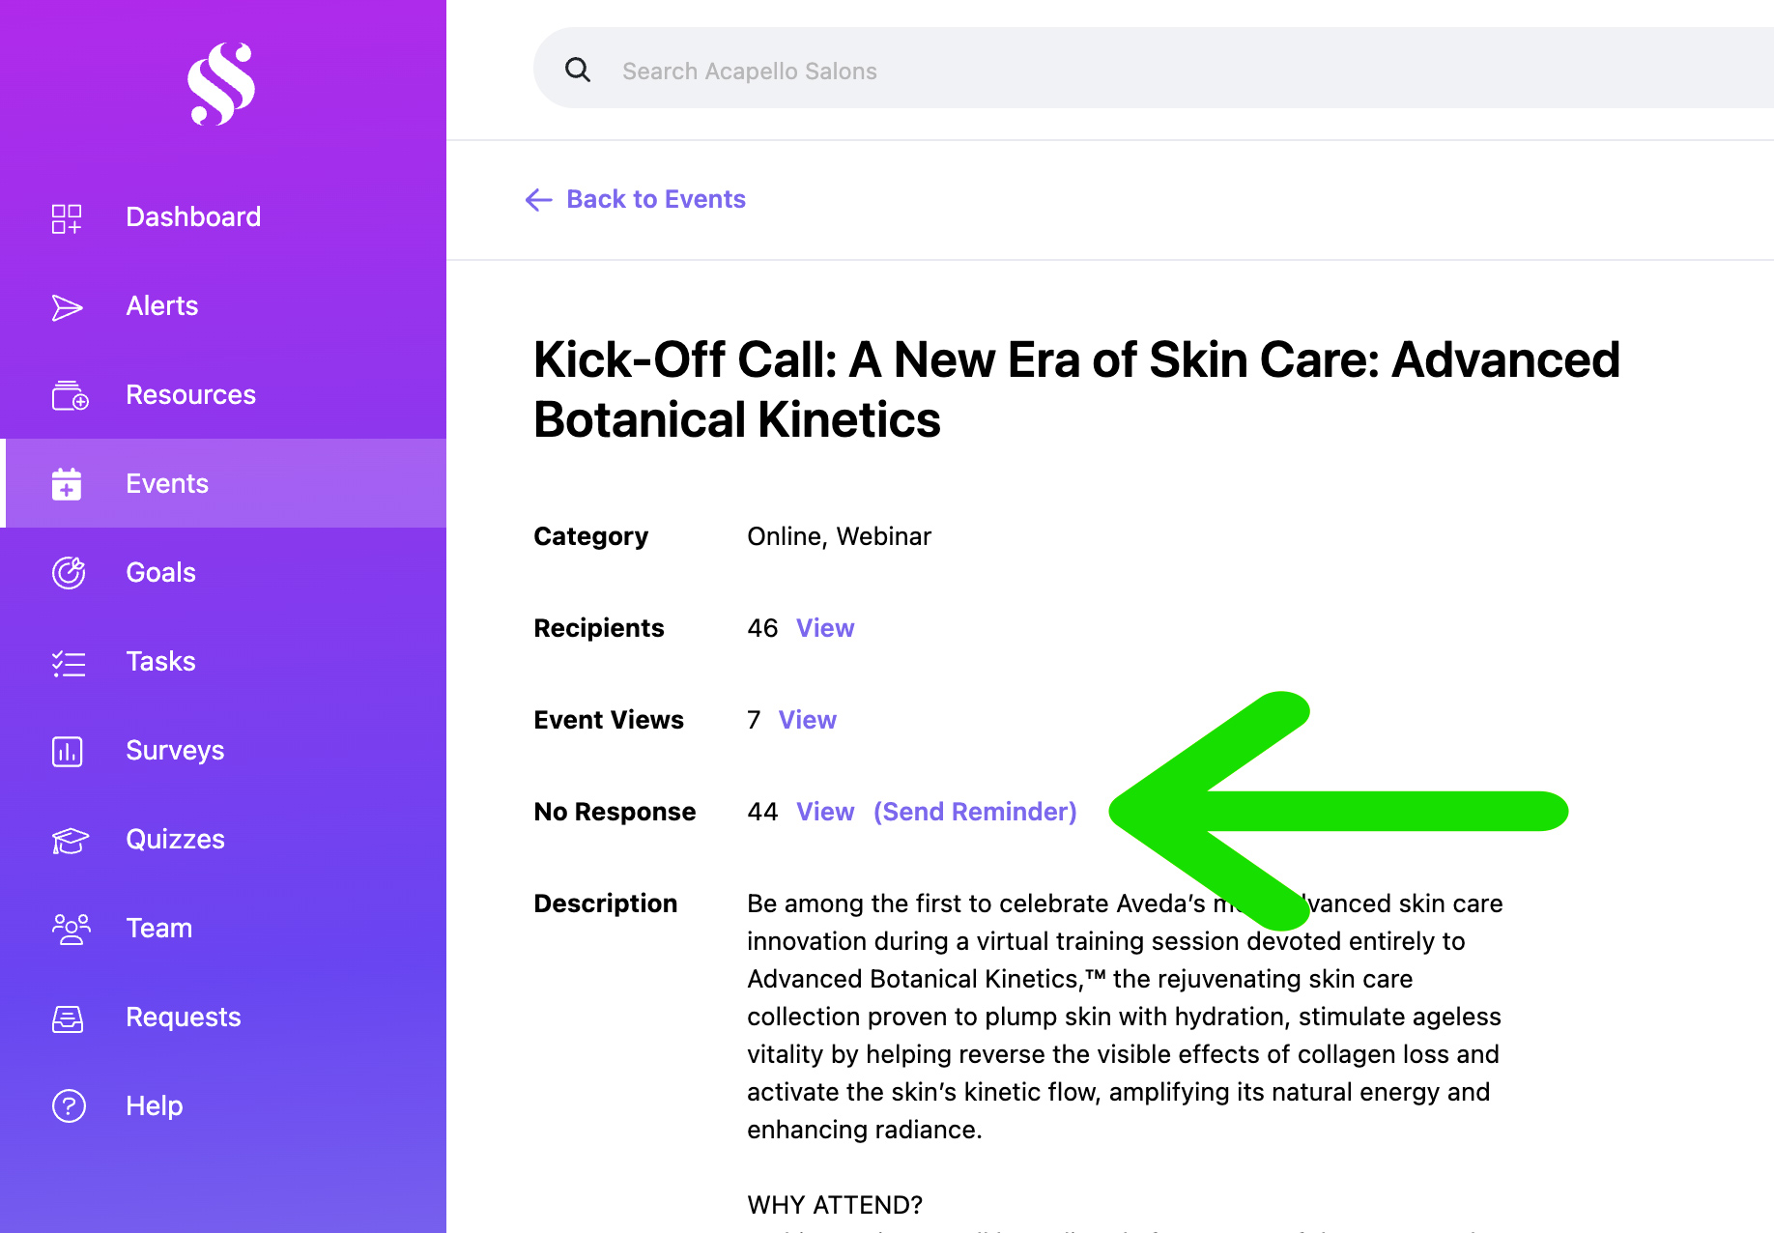Click the search magnifier icon

coord(578,70)
